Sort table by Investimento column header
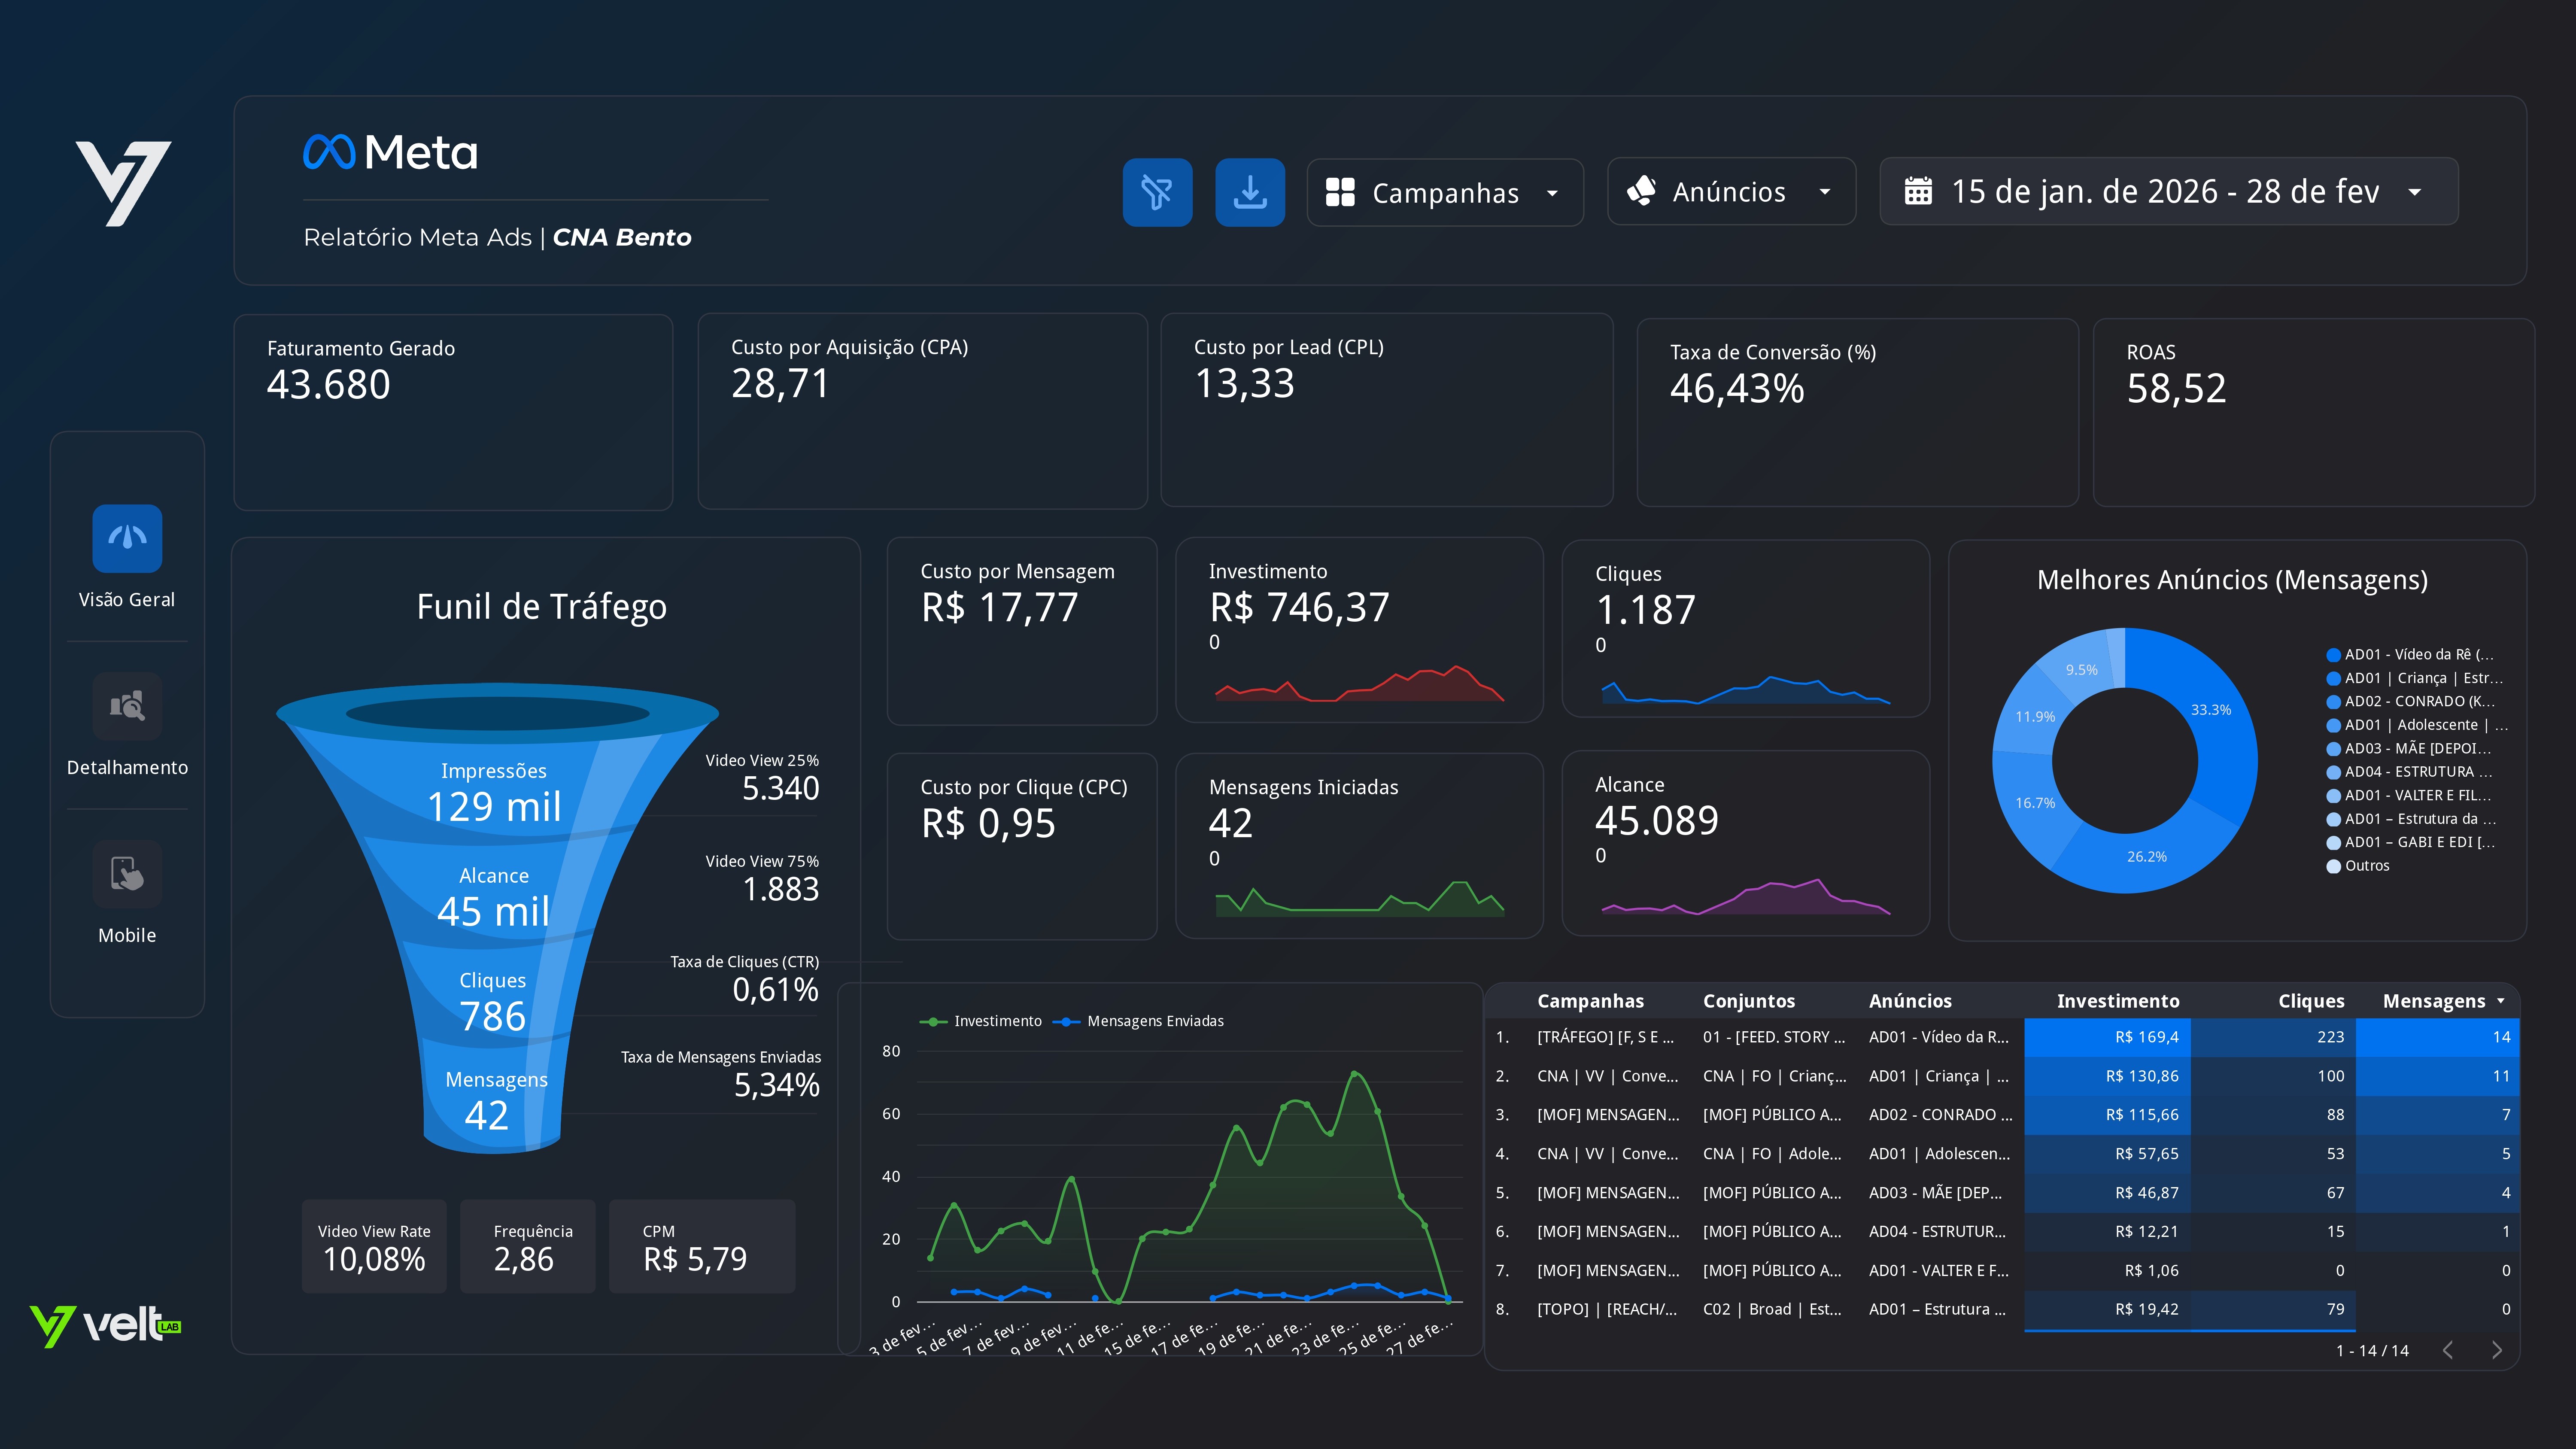This screenshot has width=2576, height=1449. [x=2117, y=1001]
